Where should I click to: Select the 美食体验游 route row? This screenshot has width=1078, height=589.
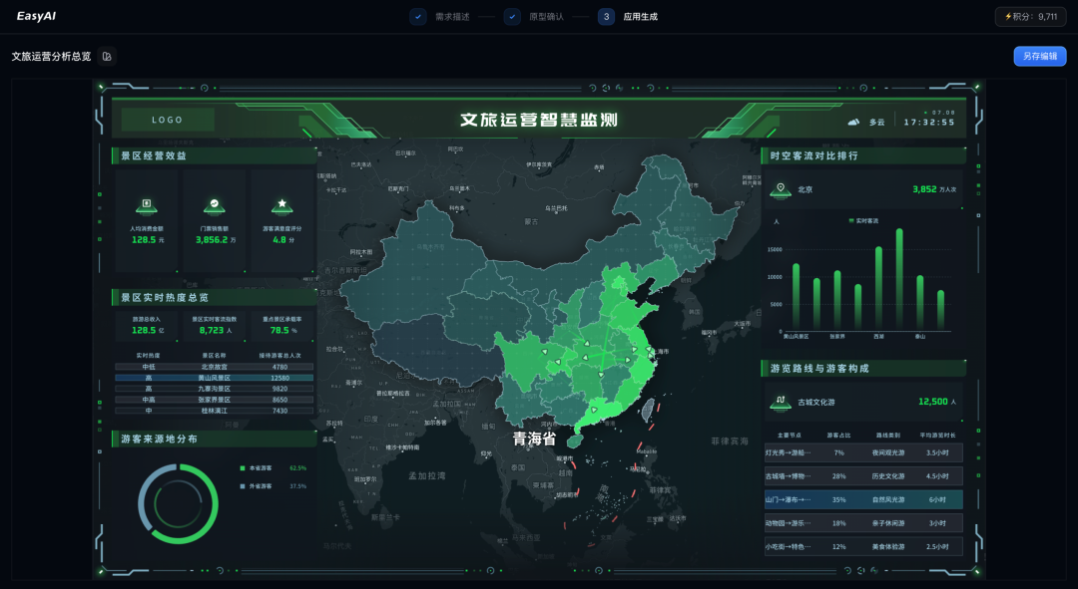coord(863,546)
